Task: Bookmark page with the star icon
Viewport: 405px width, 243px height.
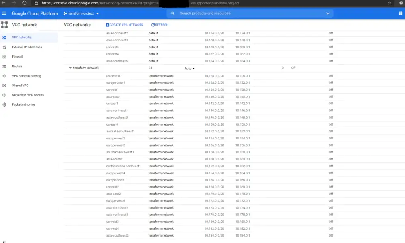Action: tap(390, 3)
